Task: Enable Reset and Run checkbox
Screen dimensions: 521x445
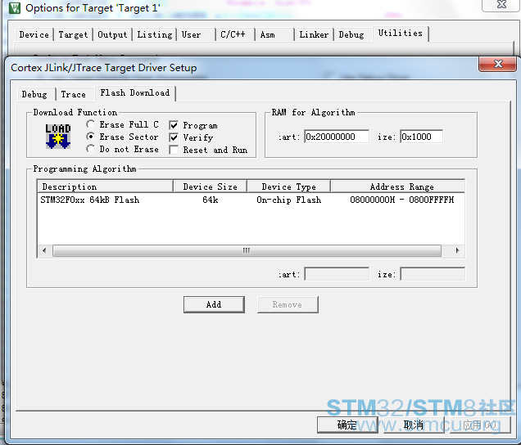Action: [x=174, y=150]
